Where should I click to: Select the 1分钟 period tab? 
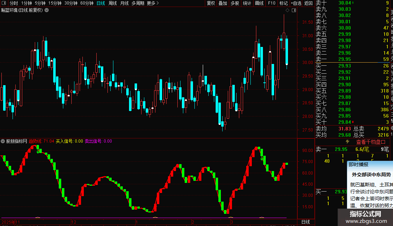point(26,3)
